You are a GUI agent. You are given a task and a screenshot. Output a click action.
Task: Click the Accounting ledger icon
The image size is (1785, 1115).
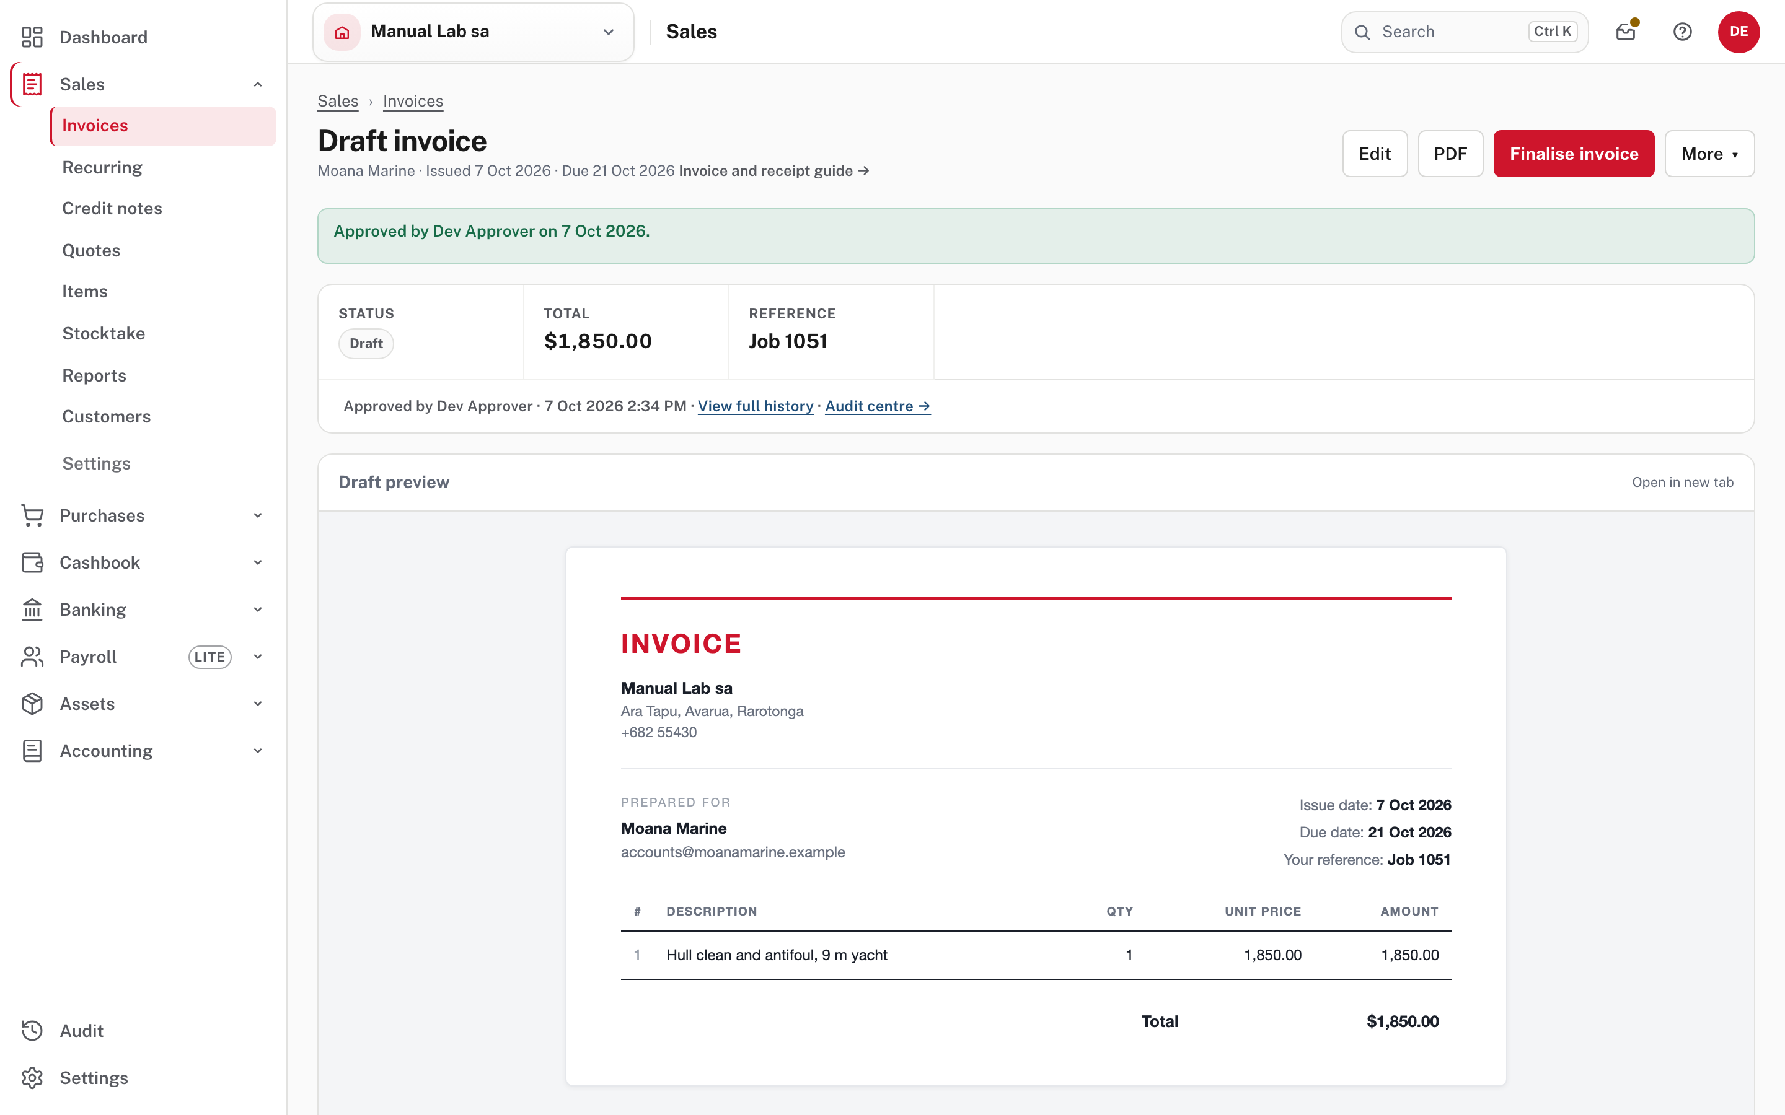click(32, 751)
